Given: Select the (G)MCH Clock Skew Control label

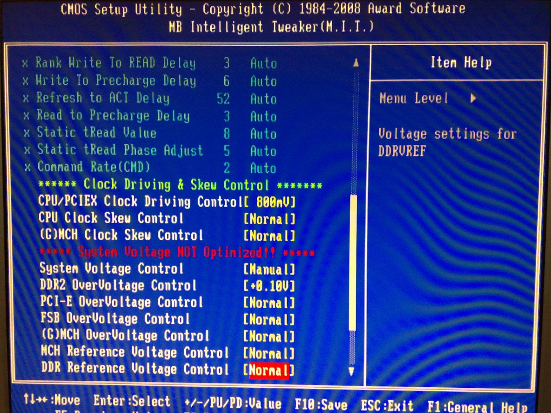Looking at the screenshot, I should coord(122,235).
